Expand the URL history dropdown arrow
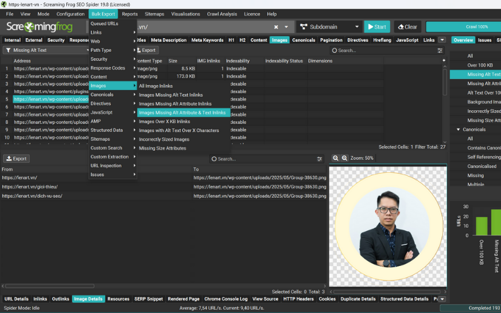The width and height of the screenshot is (501, 313). click(287, 27)
